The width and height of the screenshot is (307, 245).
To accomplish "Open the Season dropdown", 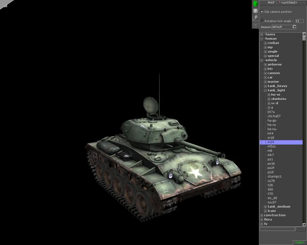I will 294,27.
